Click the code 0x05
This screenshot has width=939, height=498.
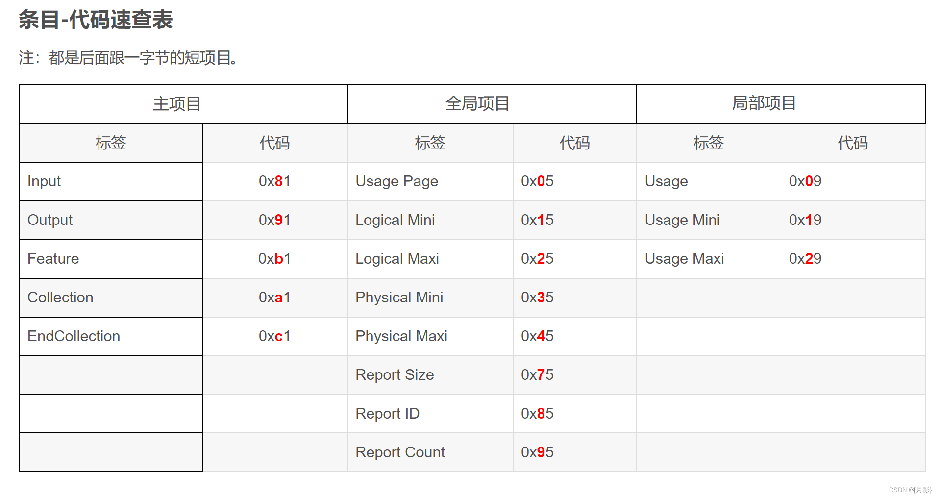(x=537, y=181)
